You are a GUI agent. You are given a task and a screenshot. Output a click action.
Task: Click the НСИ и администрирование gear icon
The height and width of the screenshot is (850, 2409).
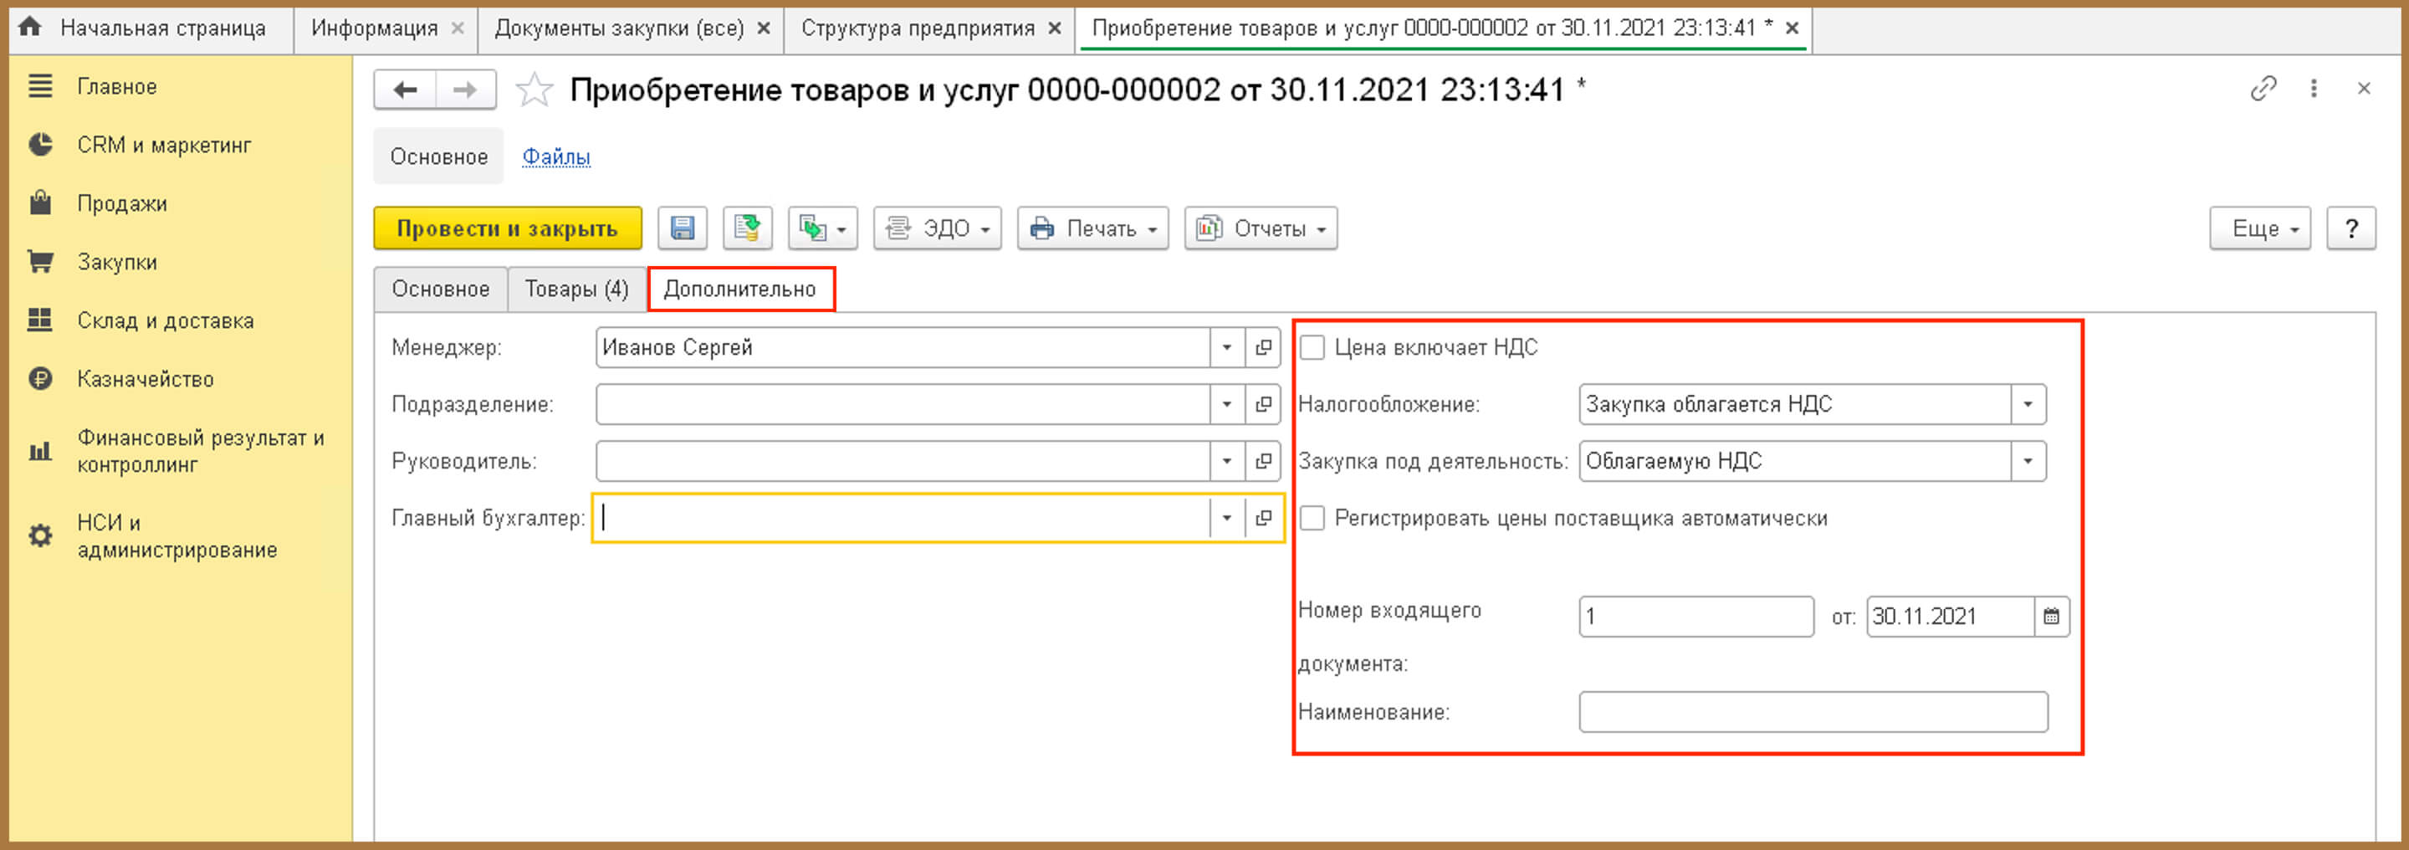coord(40,535)
